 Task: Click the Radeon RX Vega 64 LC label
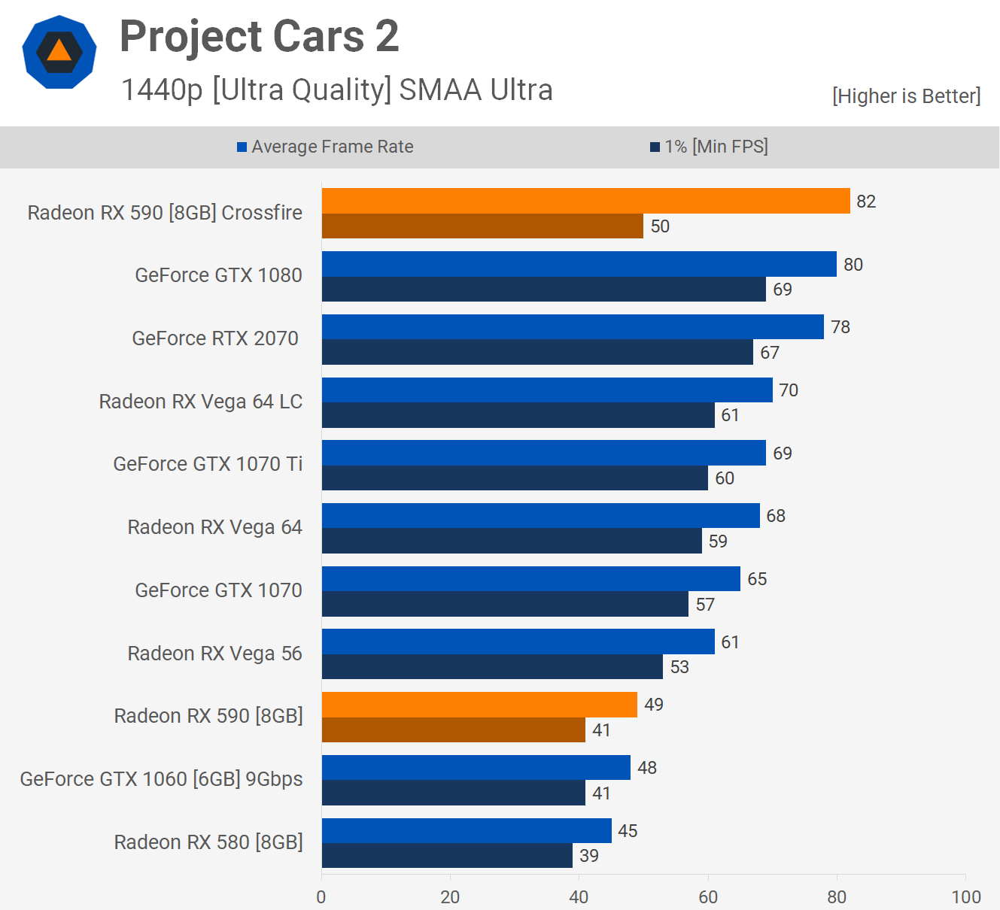tap(201, 402)
